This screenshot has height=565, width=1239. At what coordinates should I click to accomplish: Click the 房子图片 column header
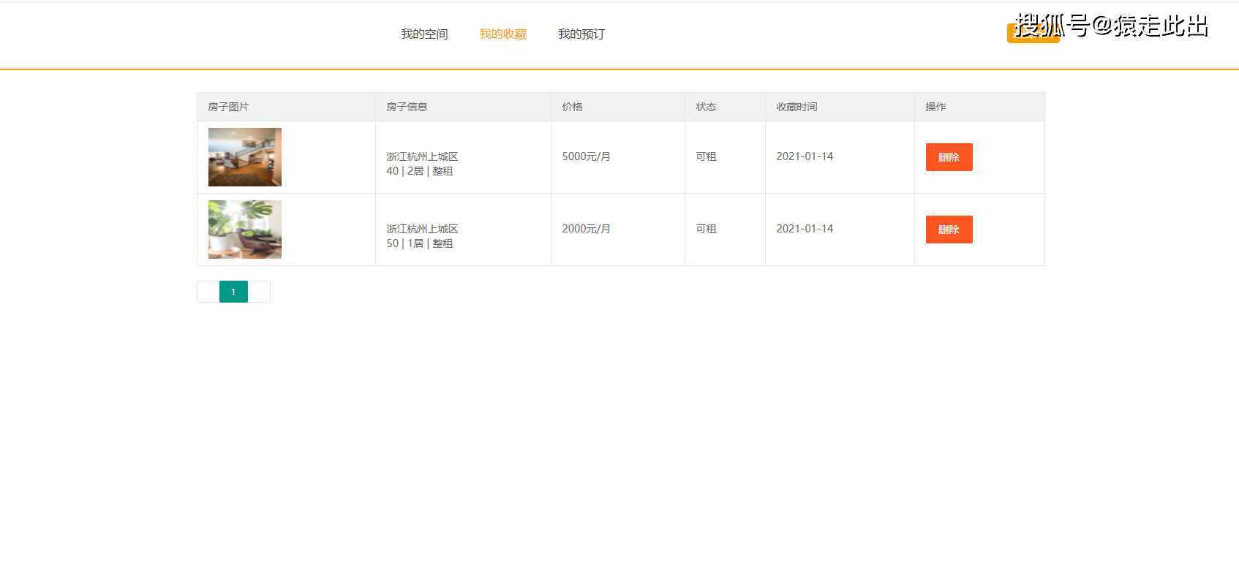click(228, 107)
